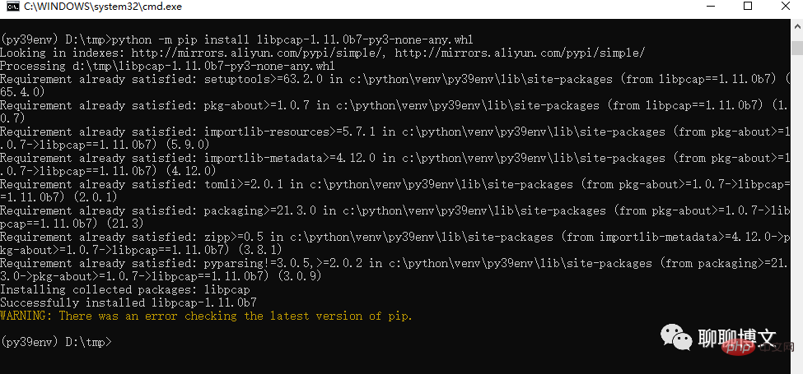The width and height of the screenshot is (803, 374).
Task: Click the pyparsing!=3.0.5 requirement text
Action: coord(284,263)
